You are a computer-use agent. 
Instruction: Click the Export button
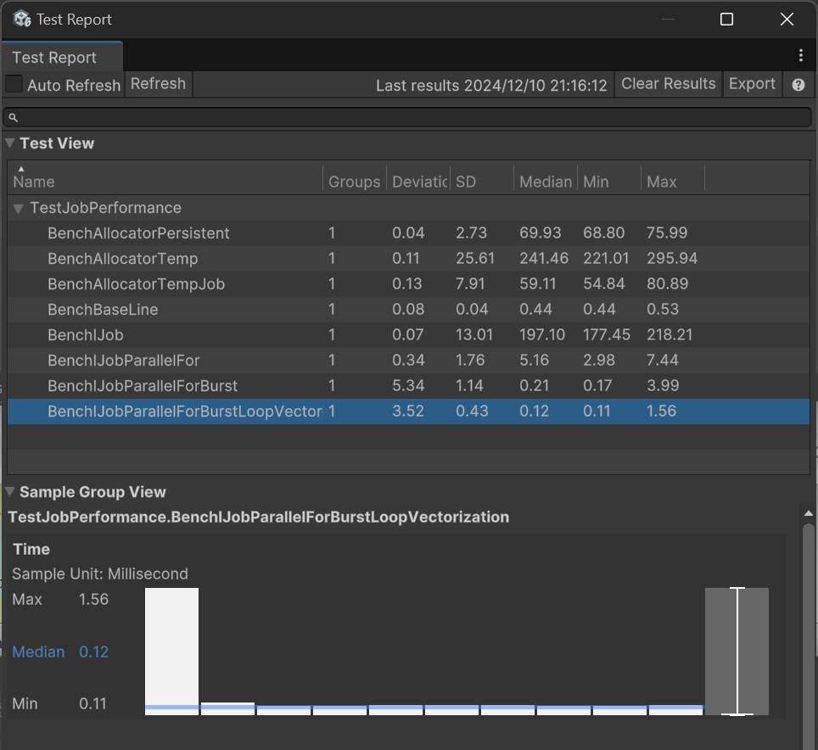tap(752, 84)
